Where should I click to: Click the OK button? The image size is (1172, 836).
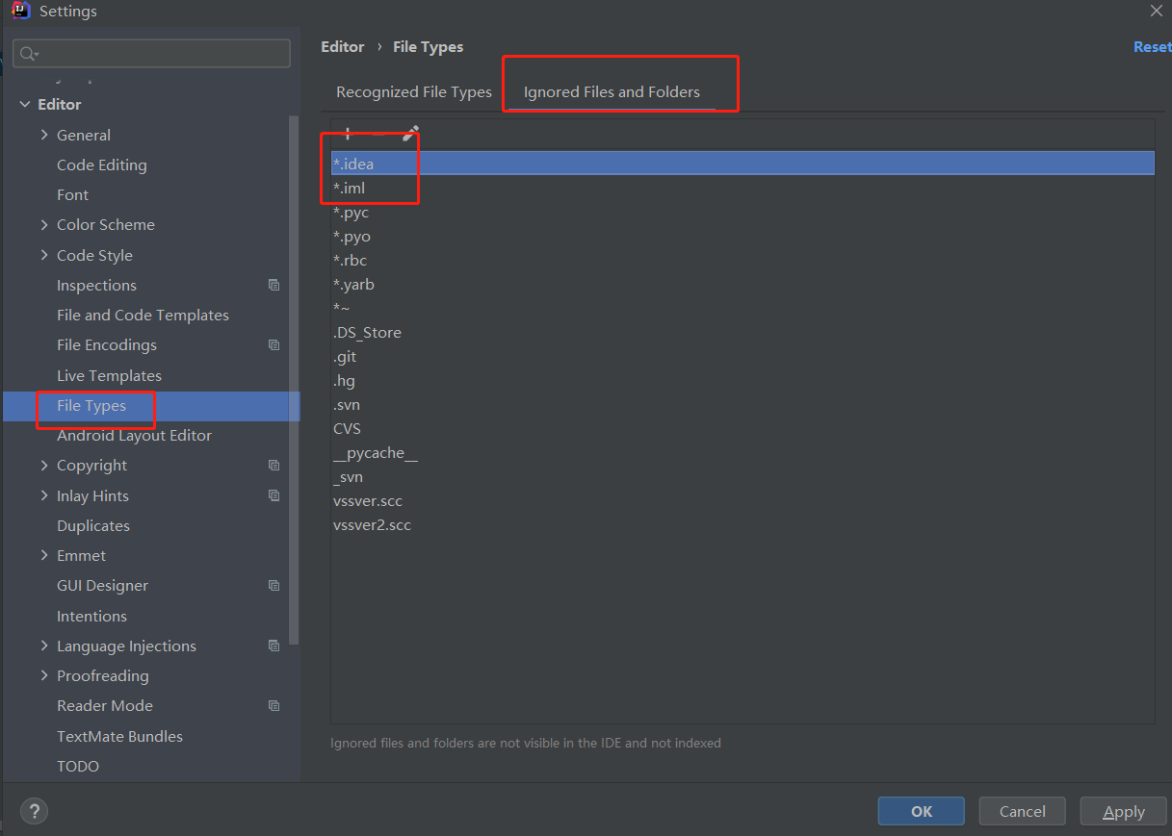click(x=922, y=811)
